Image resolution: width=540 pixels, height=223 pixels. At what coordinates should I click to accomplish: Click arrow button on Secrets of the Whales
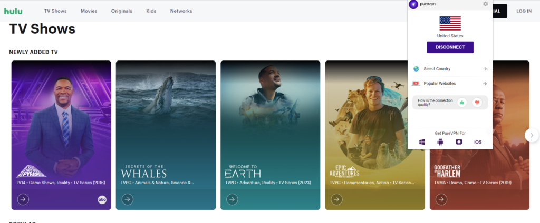tap(127, 199)
